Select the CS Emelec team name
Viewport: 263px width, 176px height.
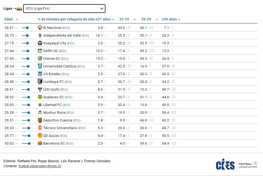[52, 74]
